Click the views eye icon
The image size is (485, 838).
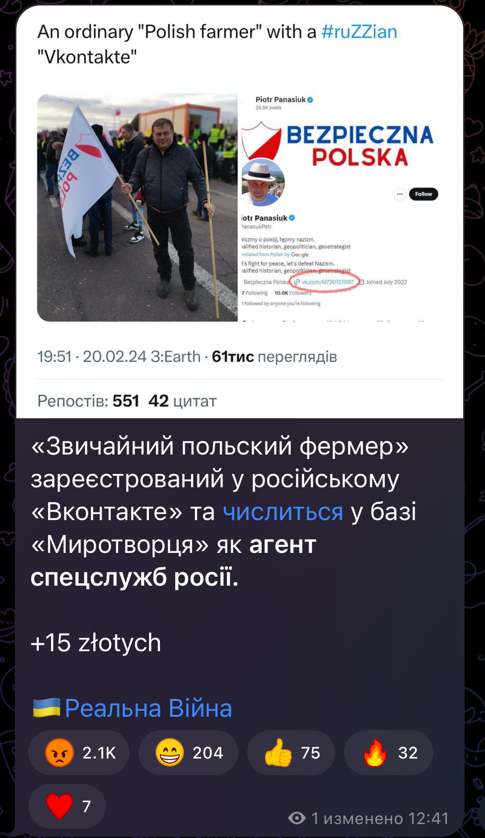pos(297,818)
